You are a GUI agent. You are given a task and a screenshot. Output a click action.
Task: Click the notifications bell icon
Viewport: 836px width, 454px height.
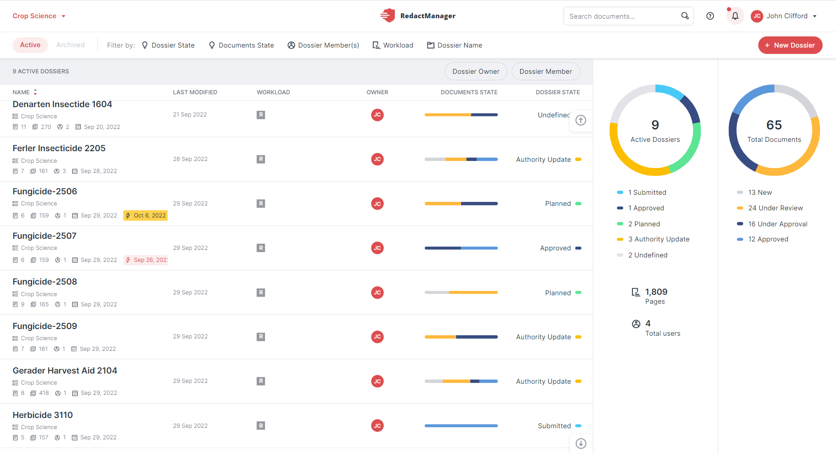point(735,16)
